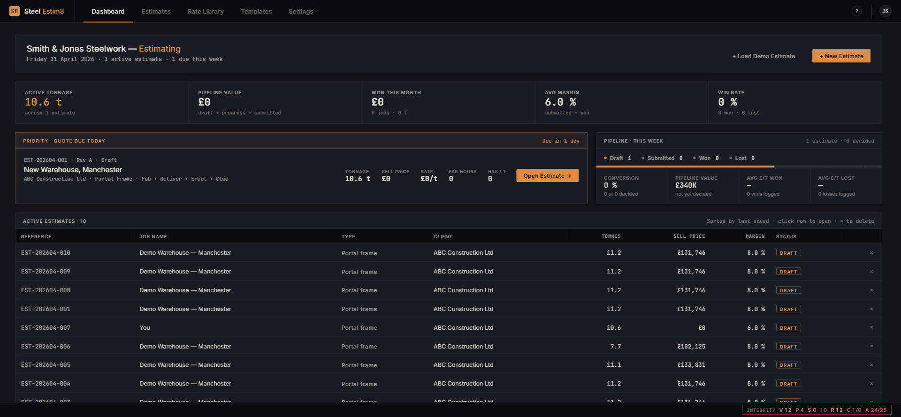
Task: Switch to the Dashboard tab
Action: [108, 11]
